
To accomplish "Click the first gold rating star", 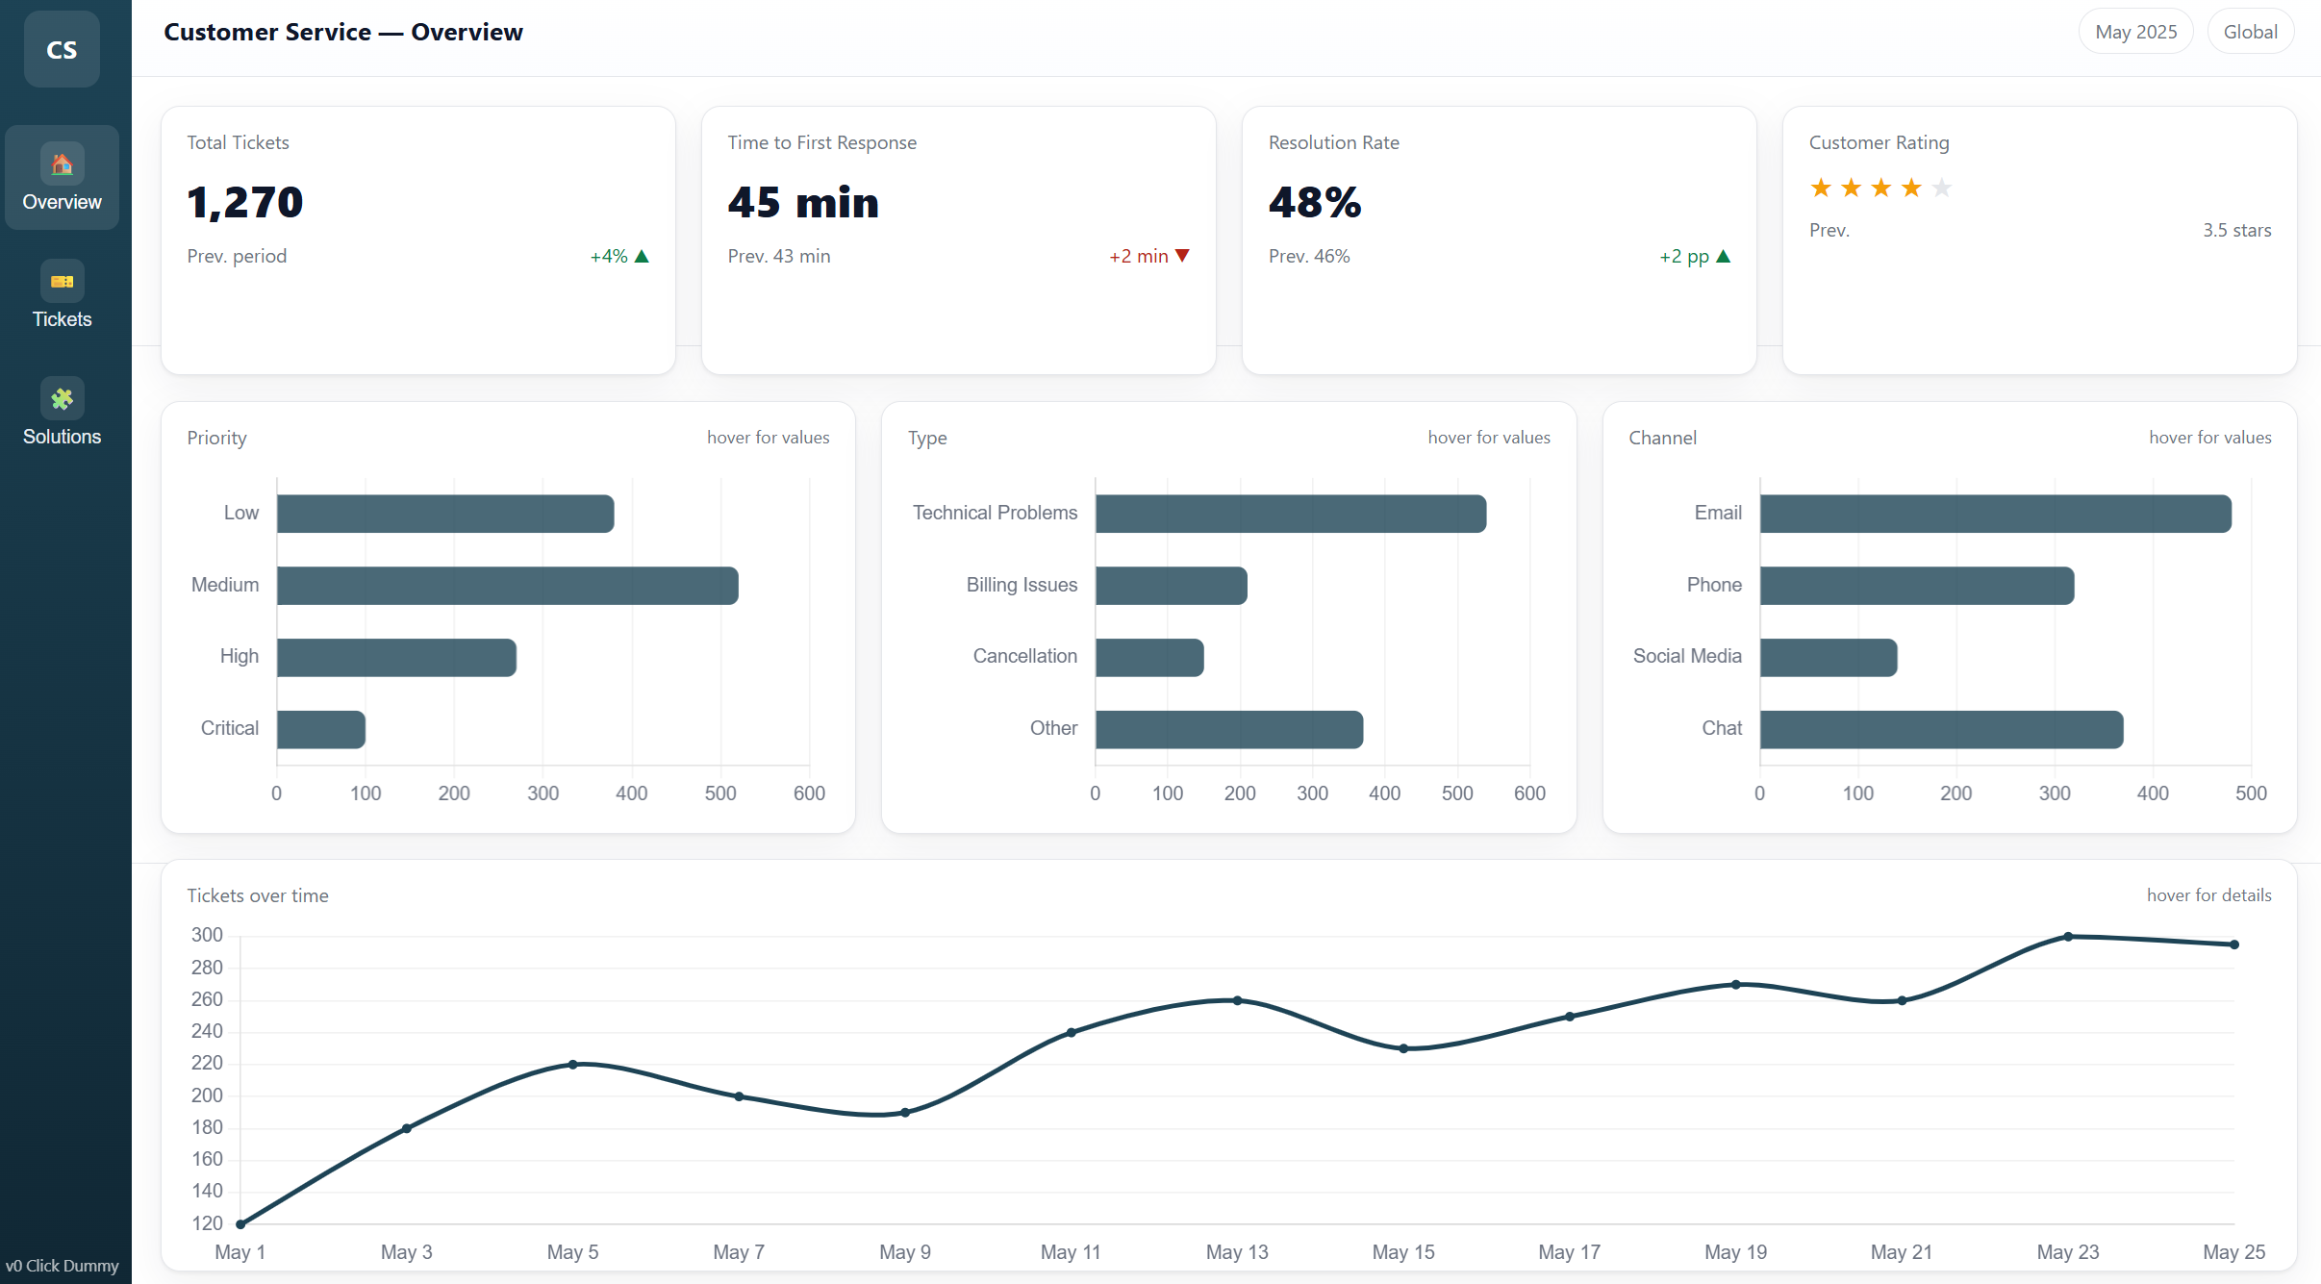I will coord(1820,188).
